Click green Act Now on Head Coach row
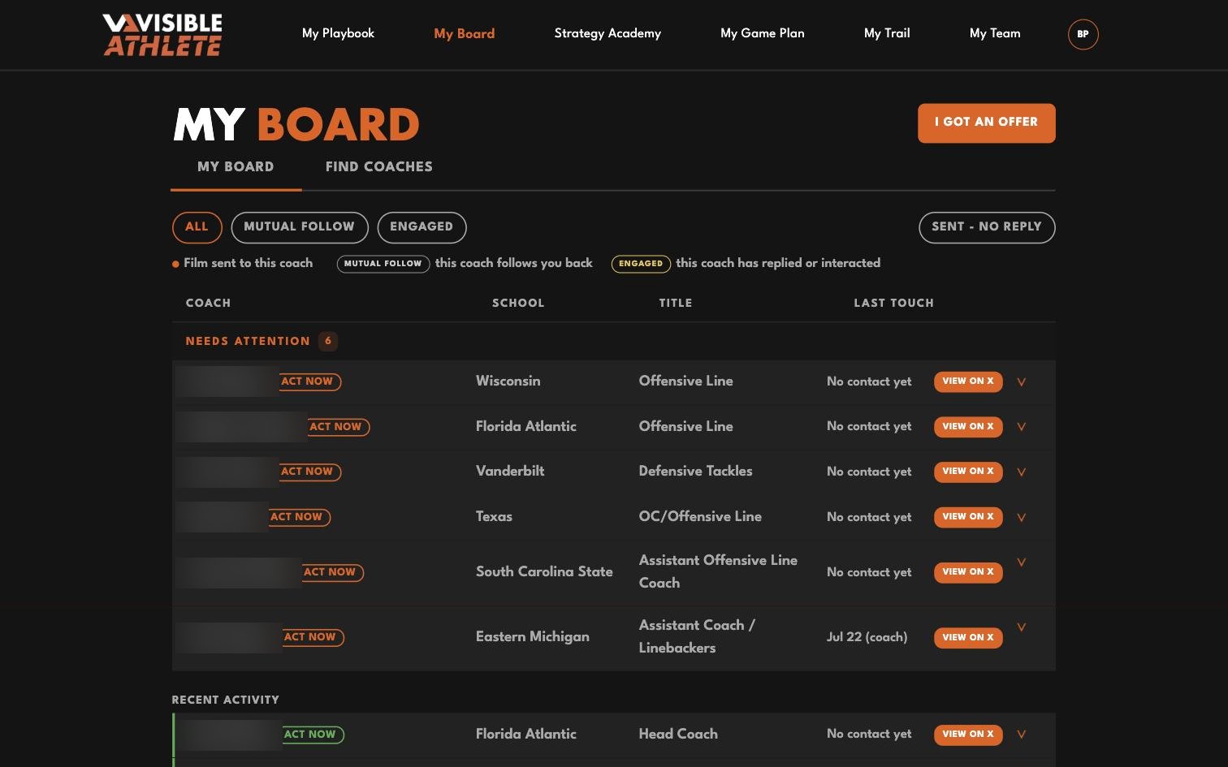1228x767 pixels. coord(313,735)
